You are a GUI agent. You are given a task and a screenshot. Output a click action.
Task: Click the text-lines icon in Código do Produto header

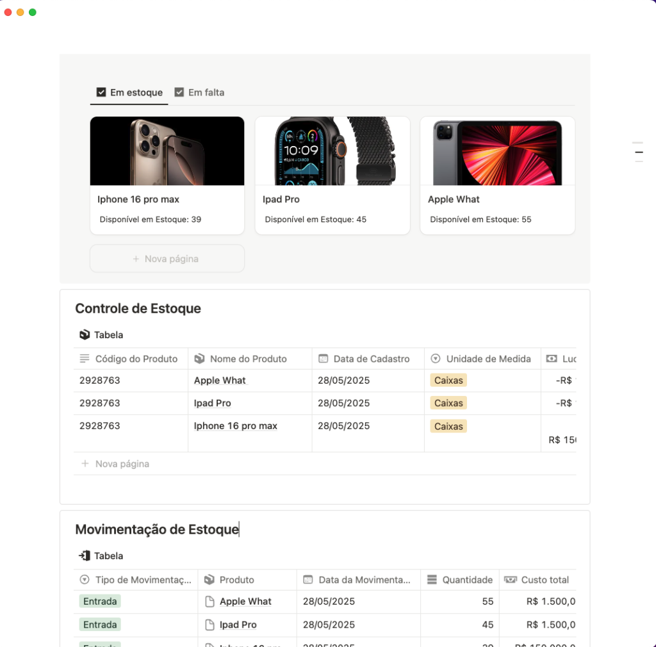pyautogui.click(x=85, y=359)
